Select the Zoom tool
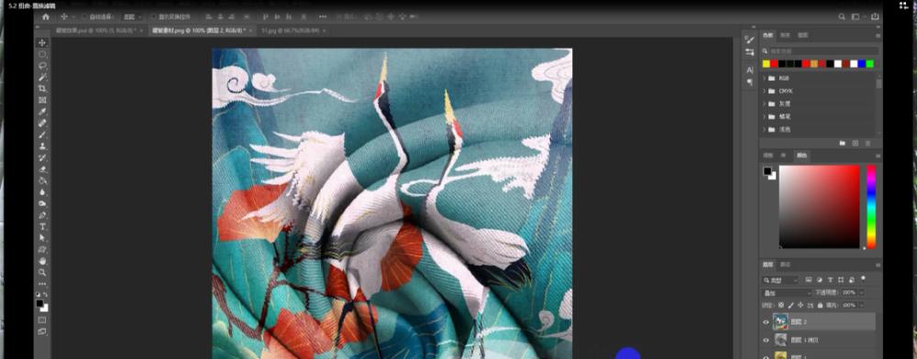The width and height of the screenshot is (917, 359). [x=42, y=272]
